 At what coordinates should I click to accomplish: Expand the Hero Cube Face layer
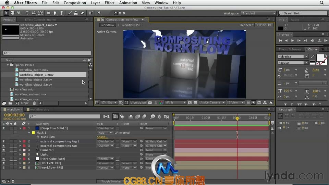coord(20,159)
